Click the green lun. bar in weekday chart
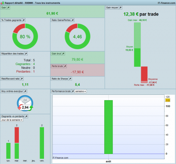 tap(8, 151)
